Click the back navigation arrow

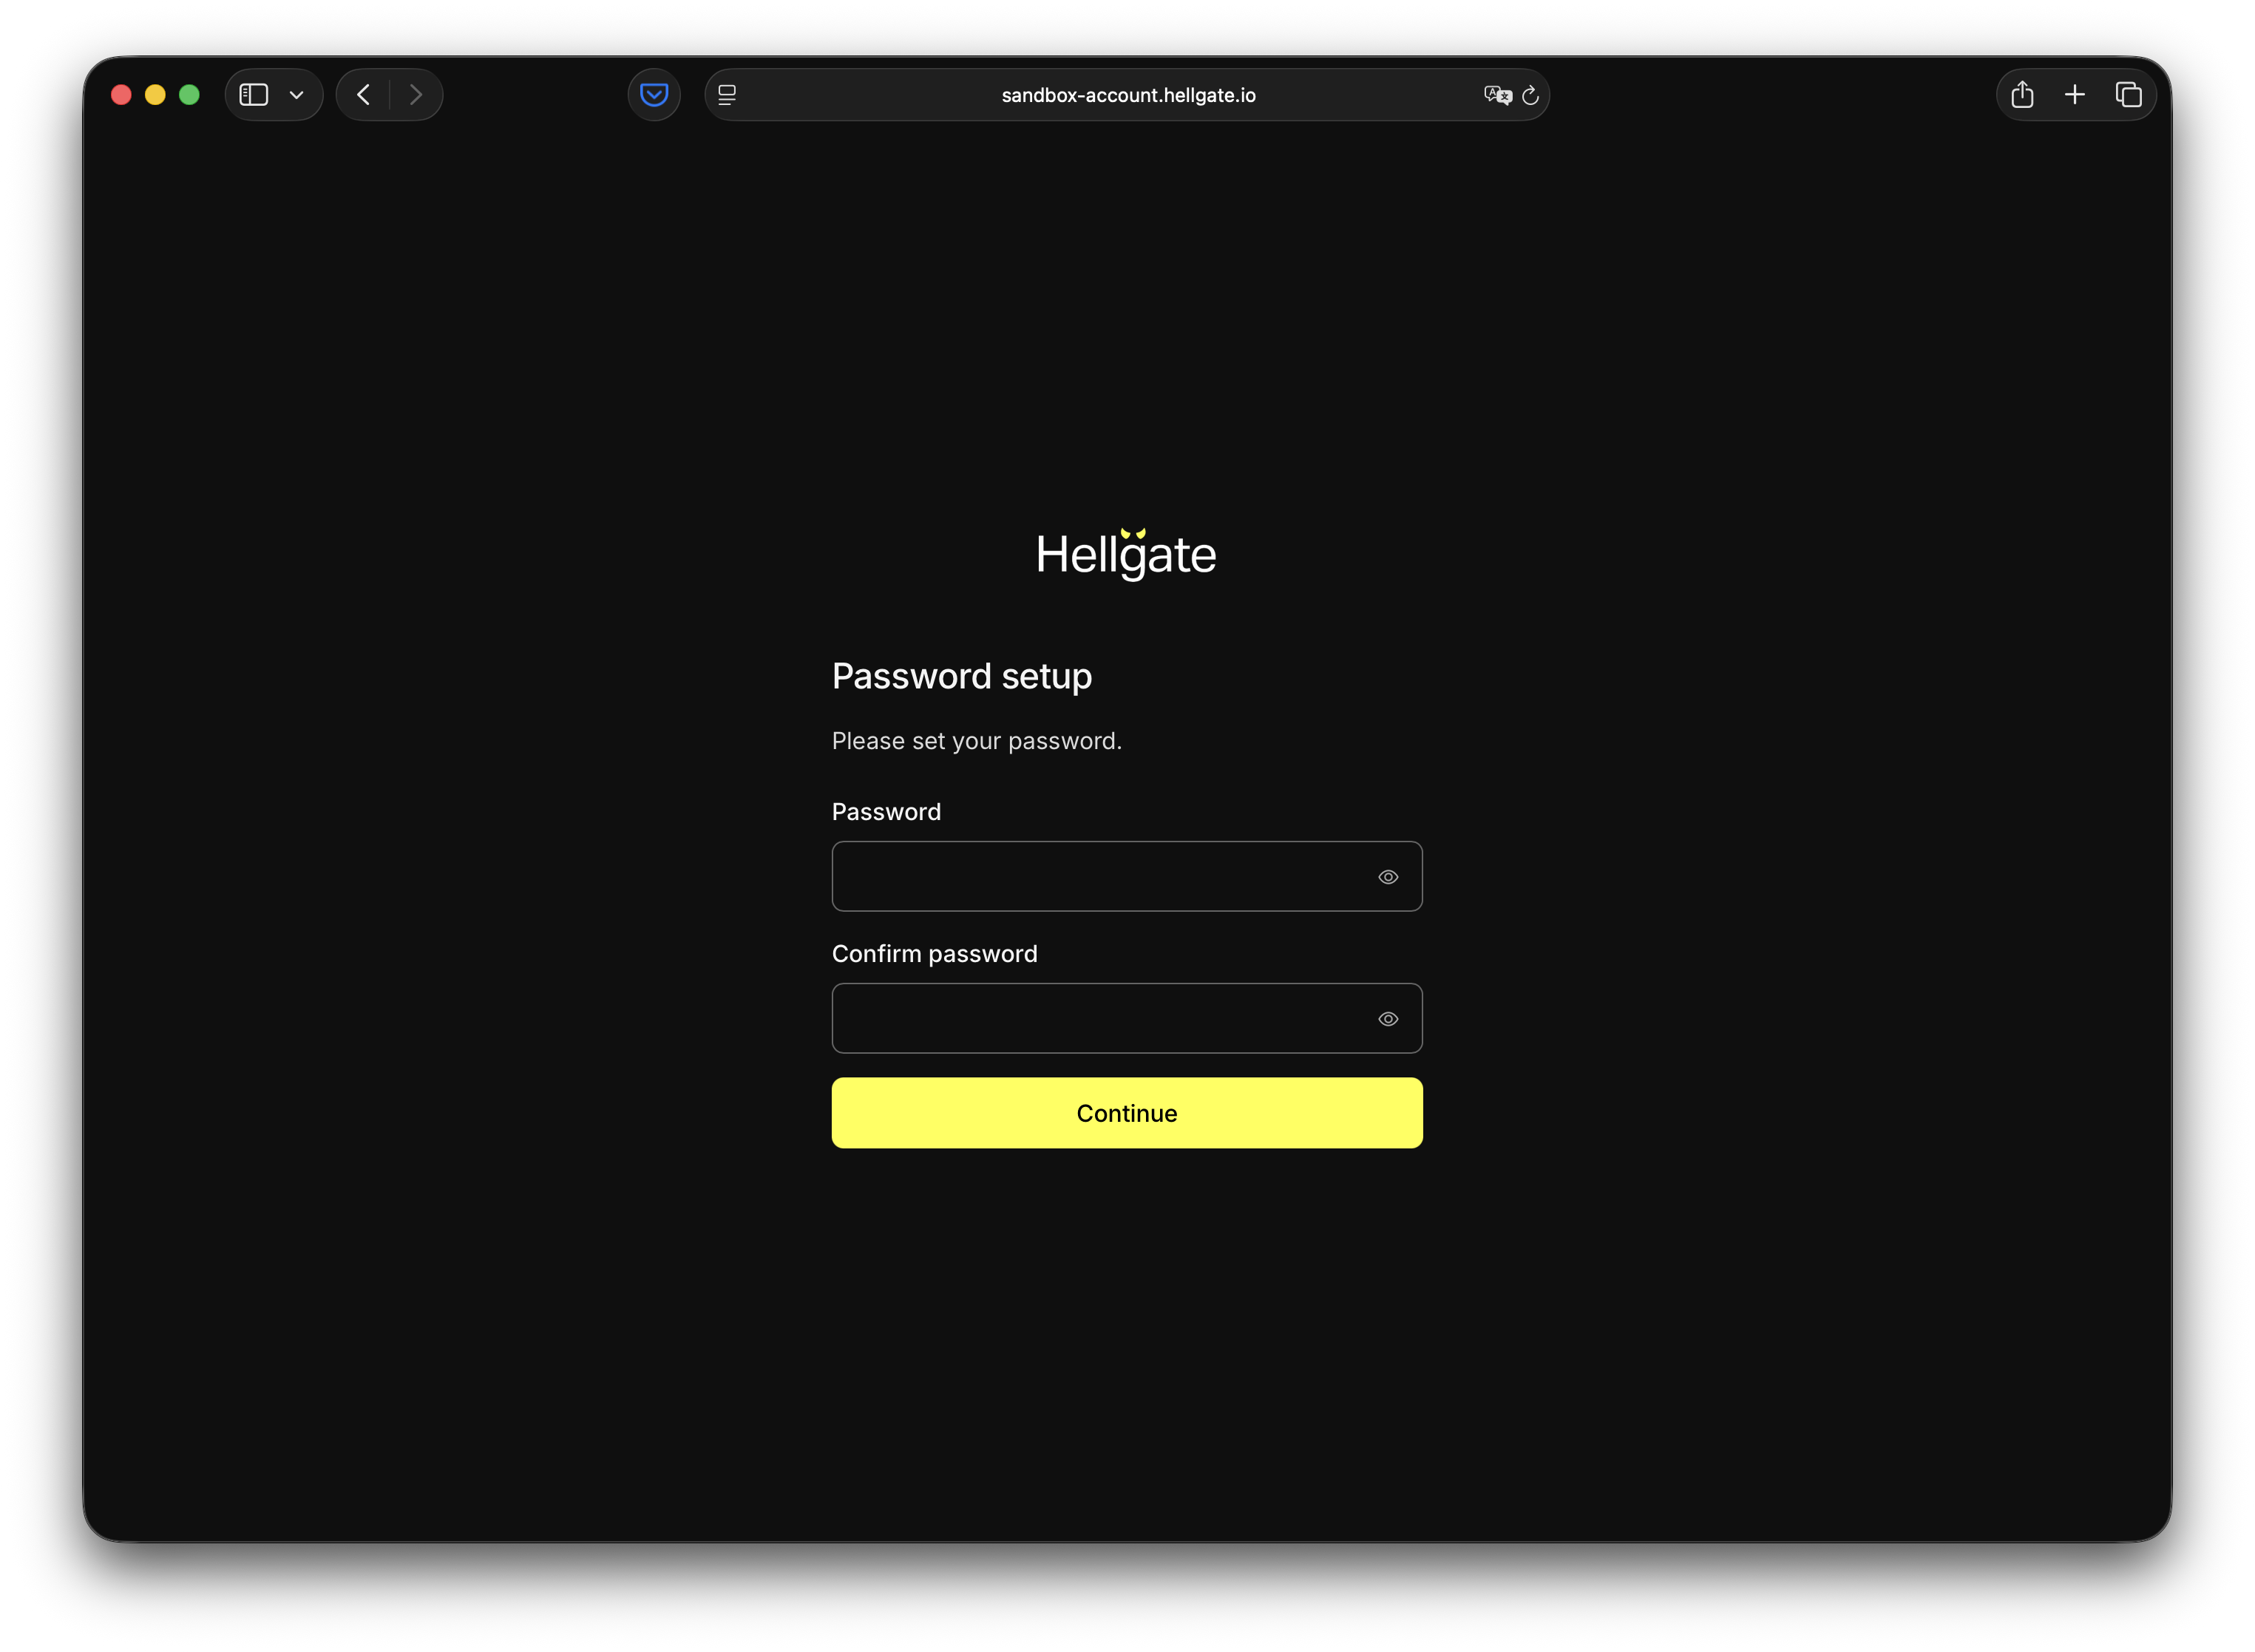point(363,94)
